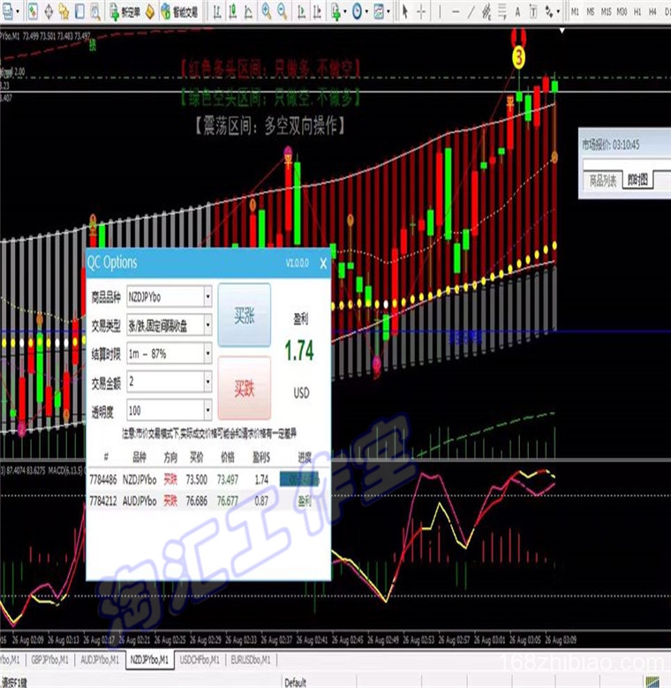671x688 pixels.
Task: Switch to GBPJPYbo,M1 chart tab
Action: (50, 660)
